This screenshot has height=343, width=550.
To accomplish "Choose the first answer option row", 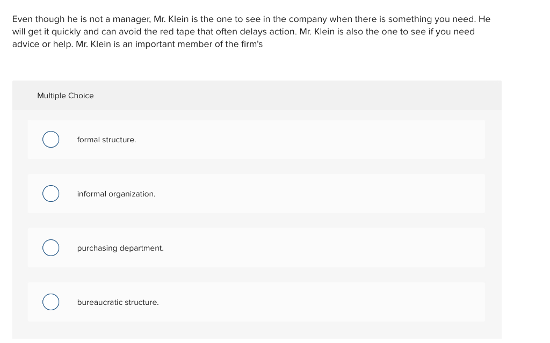I will click(x=256, y=139).
